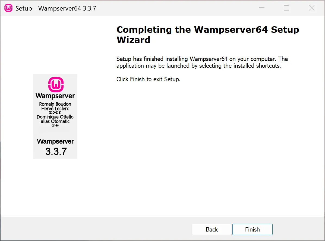Click the pink Wampserver icon in title bar
Screen dimensions: 325x241
[x=8, y=8]
